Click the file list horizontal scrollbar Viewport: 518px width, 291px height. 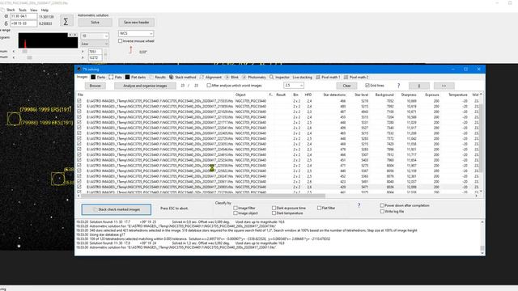pyautogui.click(x=203, y=196)
